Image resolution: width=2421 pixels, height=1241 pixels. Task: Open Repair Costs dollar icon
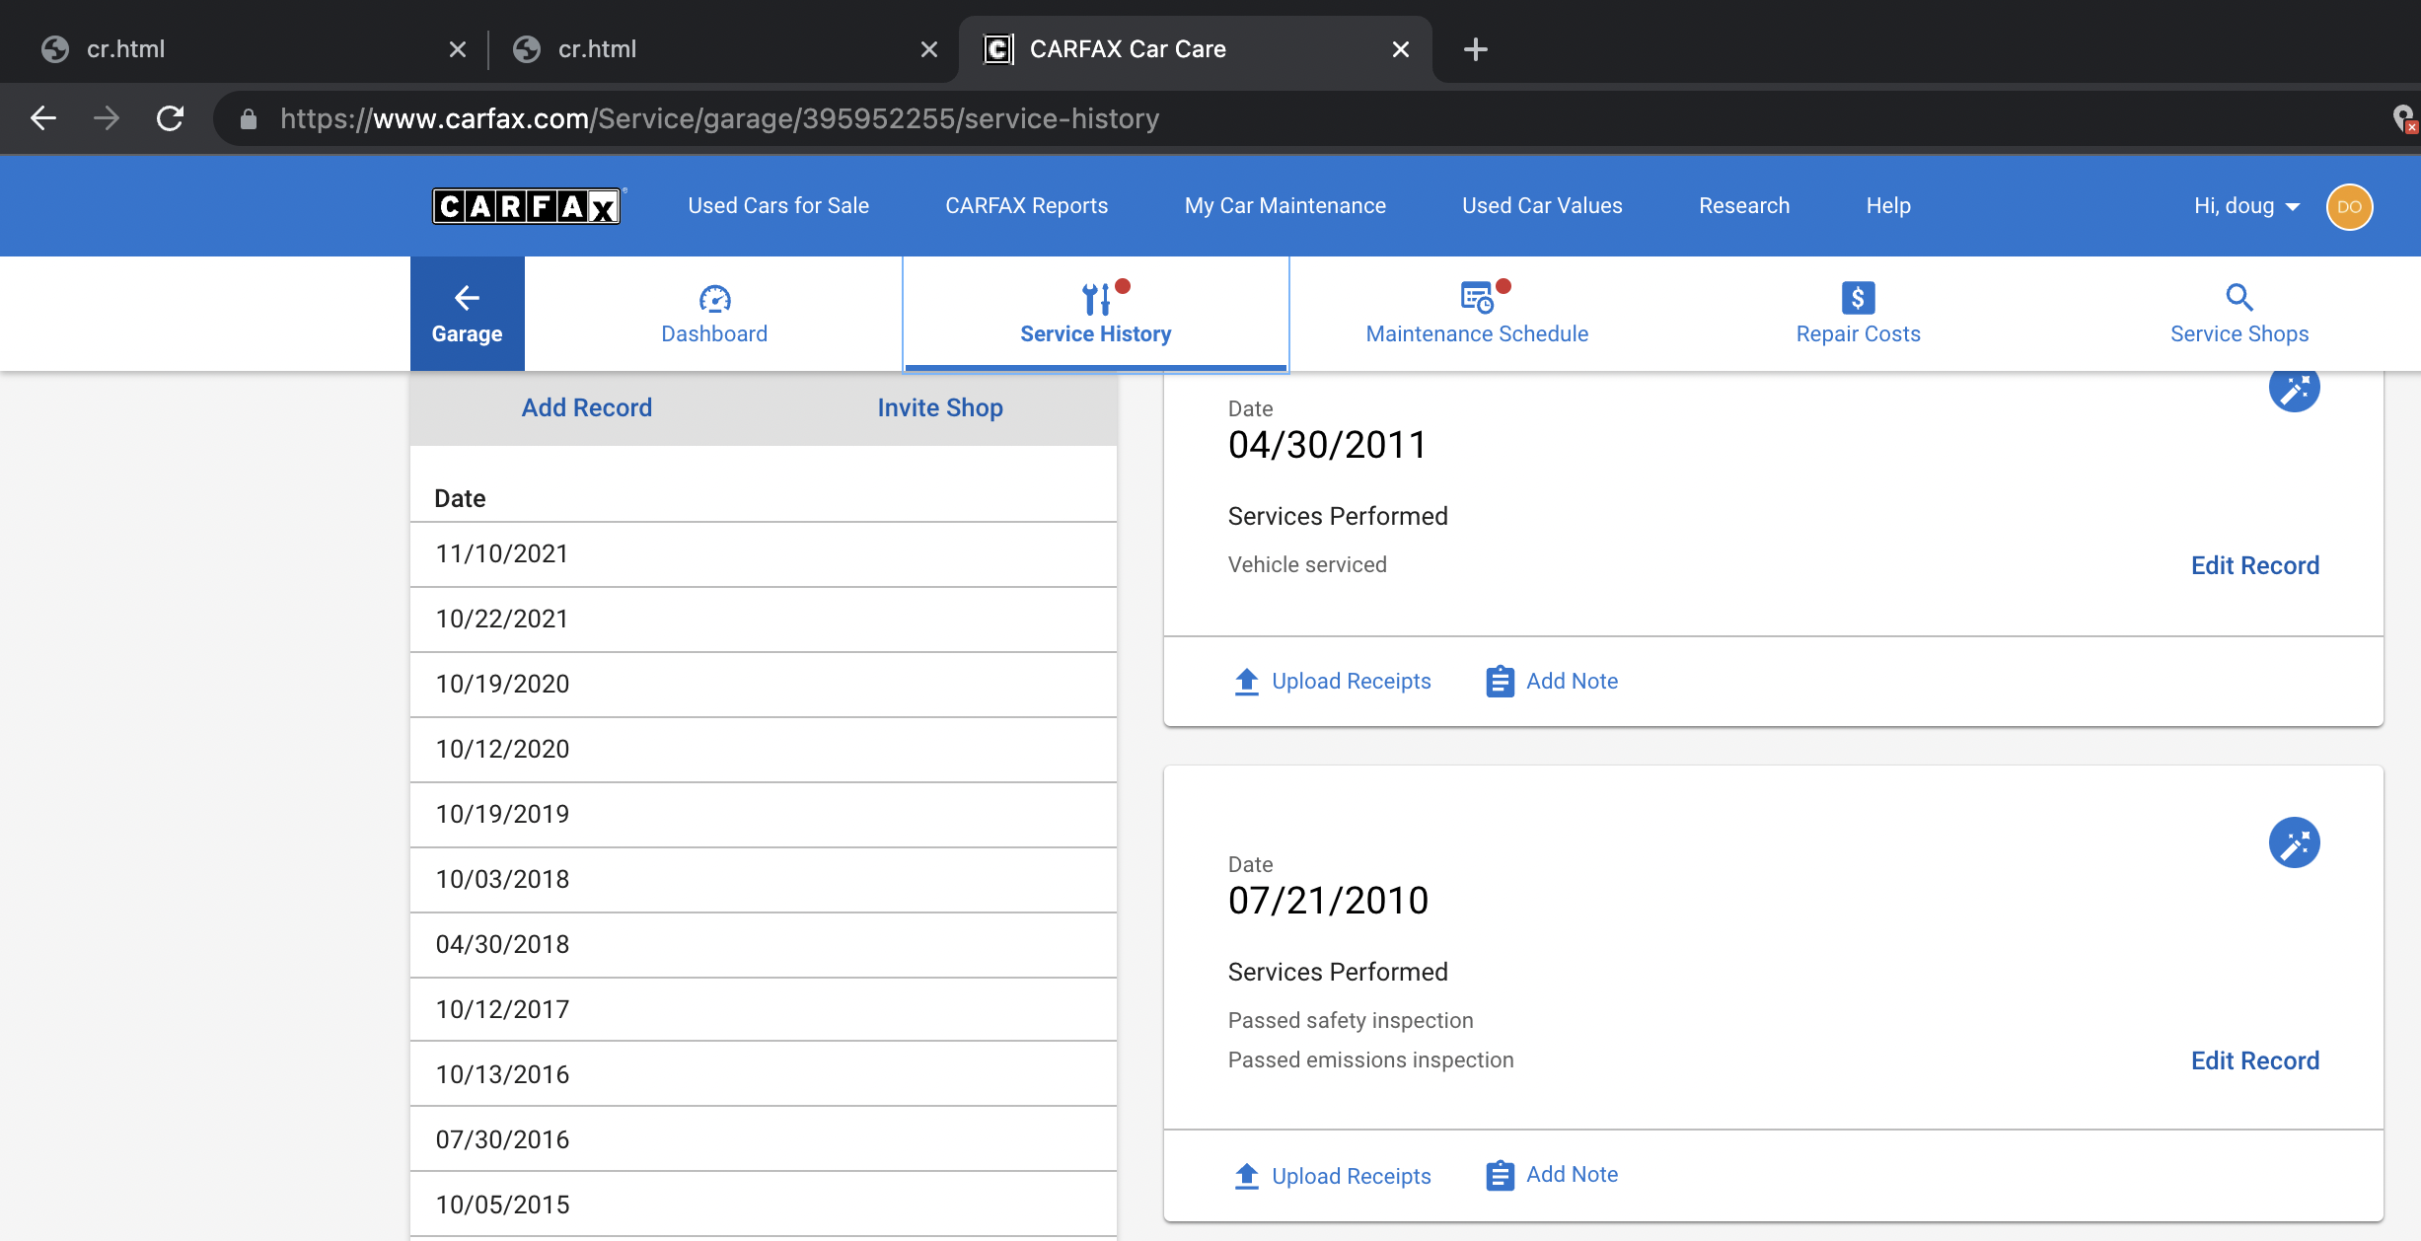click(1858, 297)
